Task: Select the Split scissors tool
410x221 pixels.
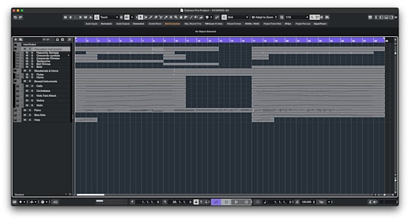Action: pos(161,17)
